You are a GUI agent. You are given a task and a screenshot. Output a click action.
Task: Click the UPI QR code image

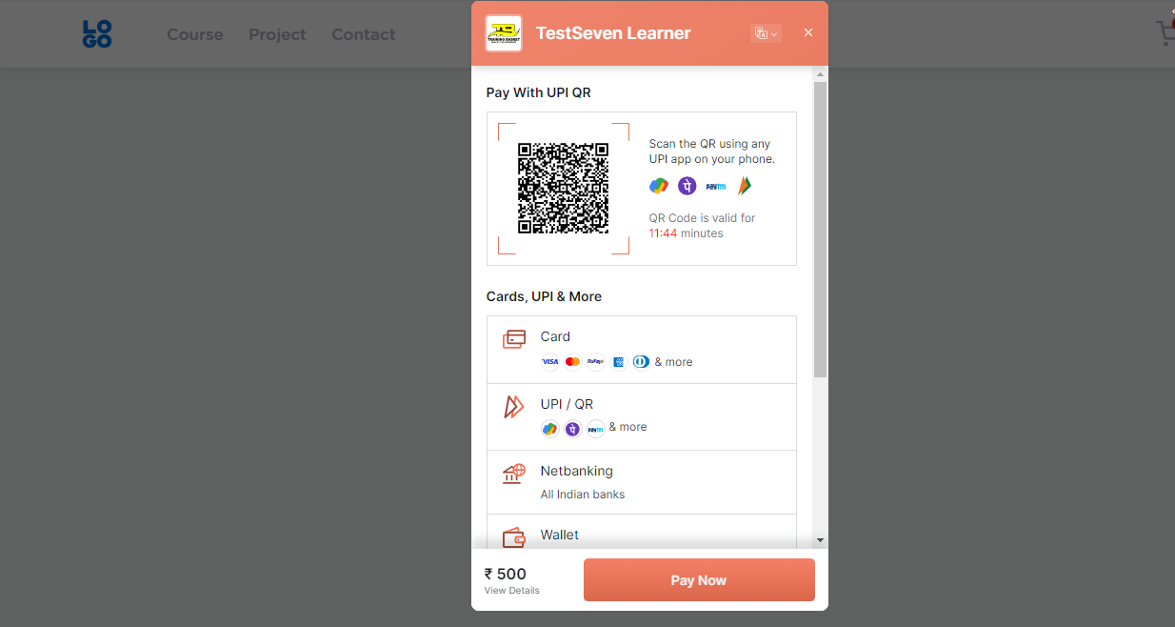click(563, 188)
